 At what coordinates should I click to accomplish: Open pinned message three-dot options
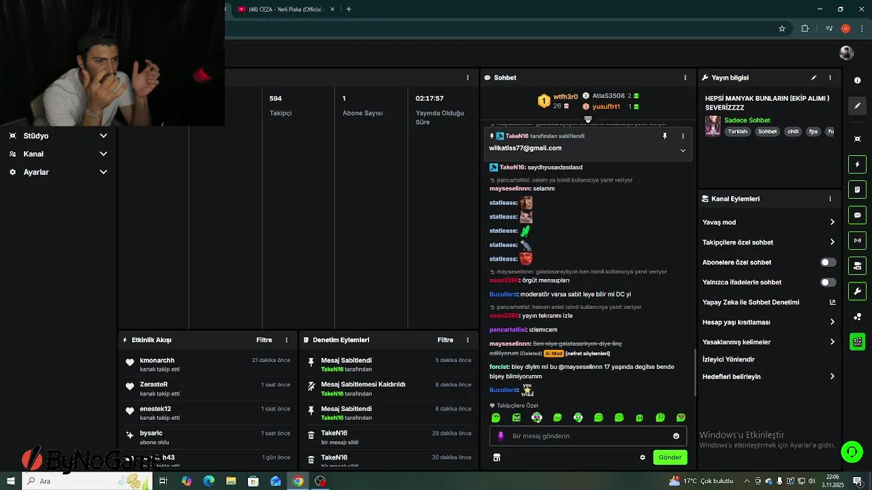tap(683, 136)
